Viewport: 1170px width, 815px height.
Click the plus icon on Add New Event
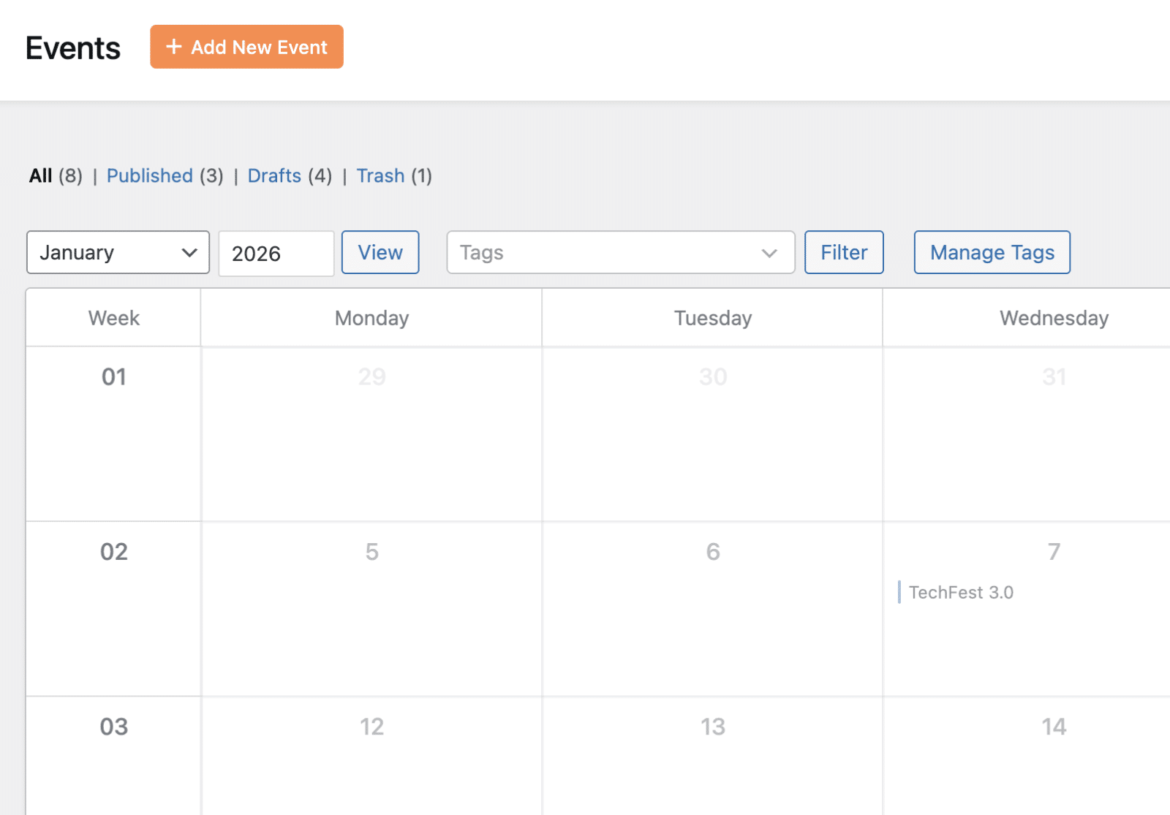(x=173, y=47)
